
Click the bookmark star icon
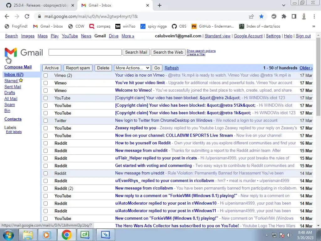(x=261, y=16)
